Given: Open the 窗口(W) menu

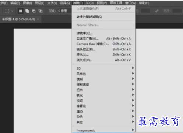Looking at the screenshot, I should point(131,3).
